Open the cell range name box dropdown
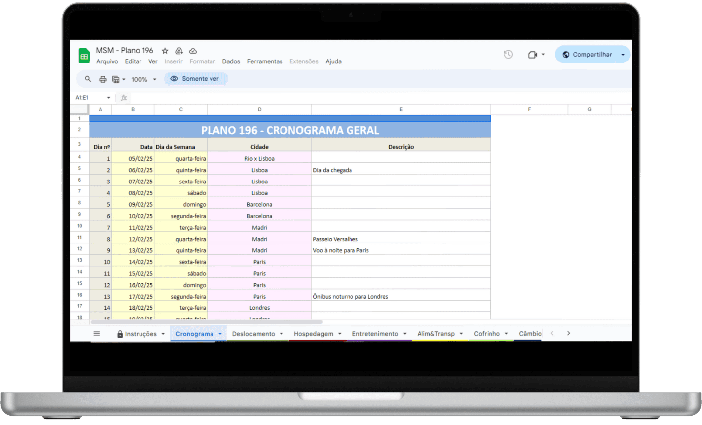Image resolution: width=702 pixels, height=425 pixels. coord(108,98)
